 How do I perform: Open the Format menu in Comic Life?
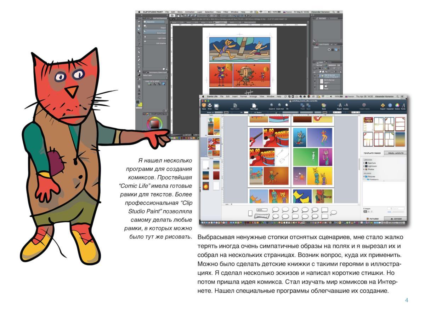243,96
